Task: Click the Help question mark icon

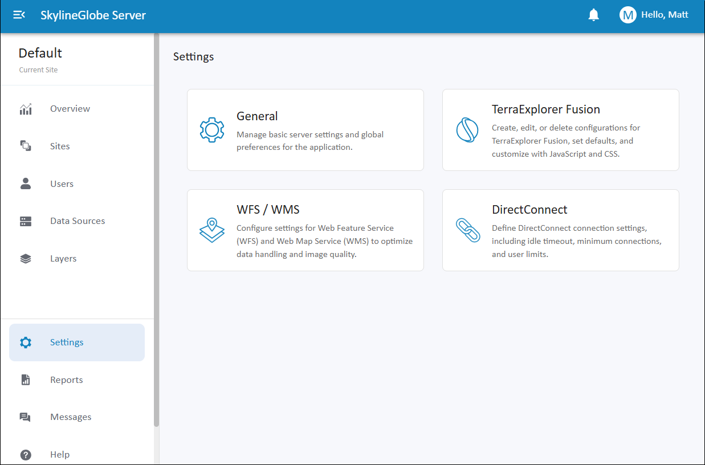Action: 26,455
